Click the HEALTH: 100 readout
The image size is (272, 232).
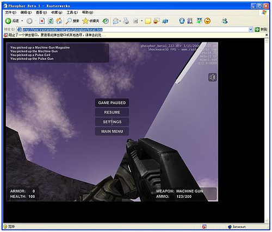click(x=22, y=197)
